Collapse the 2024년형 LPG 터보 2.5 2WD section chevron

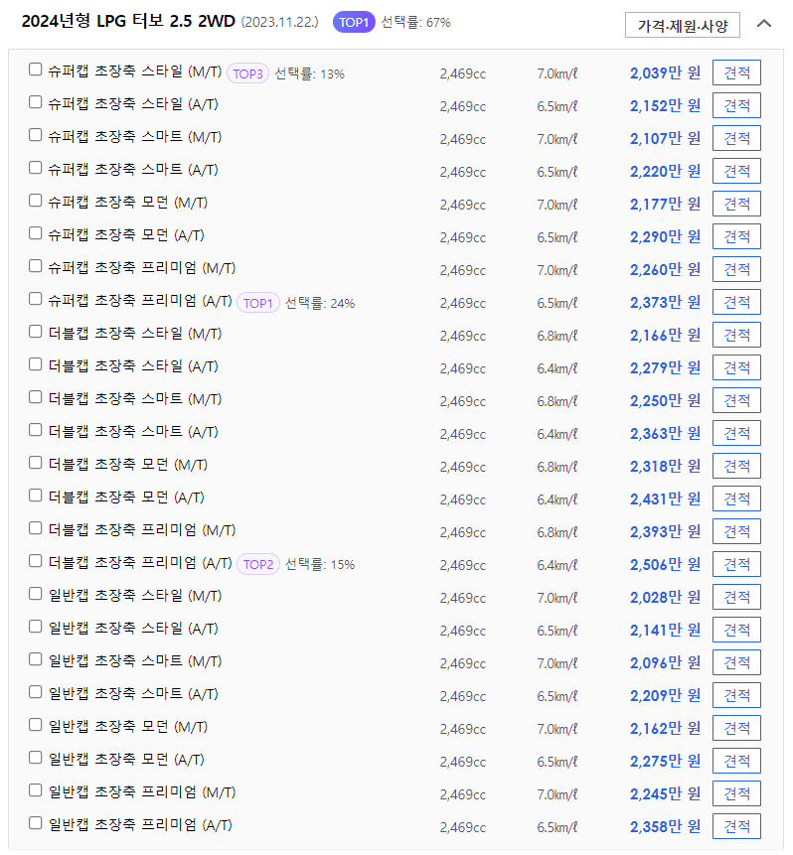click(x=764, y=24)
